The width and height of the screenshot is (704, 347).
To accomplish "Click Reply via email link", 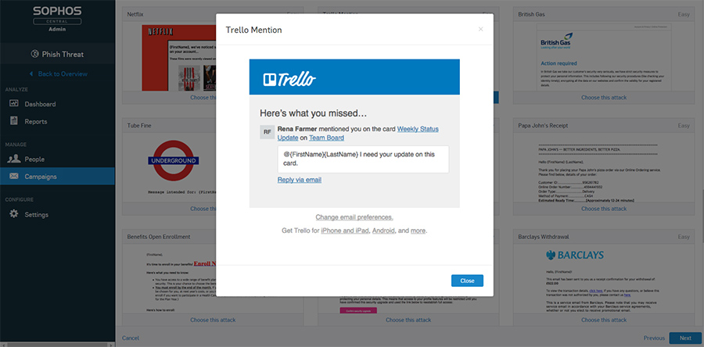I will 300,181.
